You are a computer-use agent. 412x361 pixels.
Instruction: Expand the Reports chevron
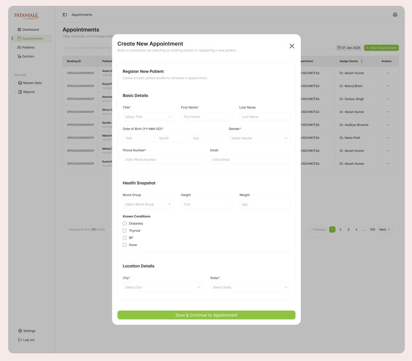pyautogui.click(x=15, y=92)
